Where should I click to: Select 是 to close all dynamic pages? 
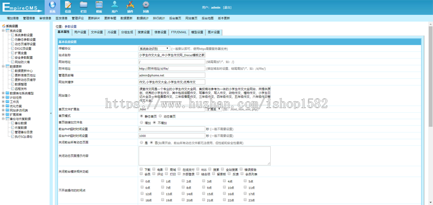click(x=142, y=143)
